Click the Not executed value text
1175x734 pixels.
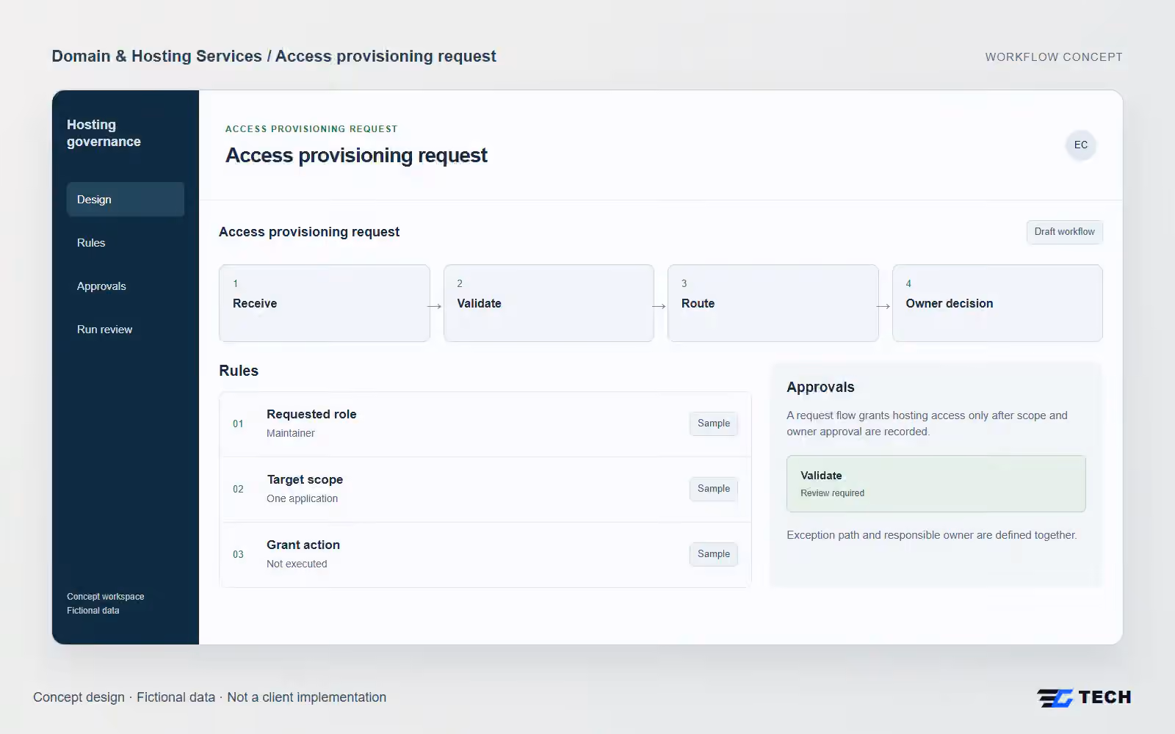[x=297, y=564]
